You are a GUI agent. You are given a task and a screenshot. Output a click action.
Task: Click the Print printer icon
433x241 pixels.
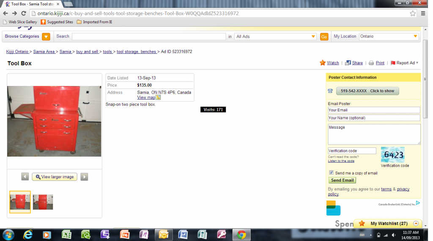(371, 63)
